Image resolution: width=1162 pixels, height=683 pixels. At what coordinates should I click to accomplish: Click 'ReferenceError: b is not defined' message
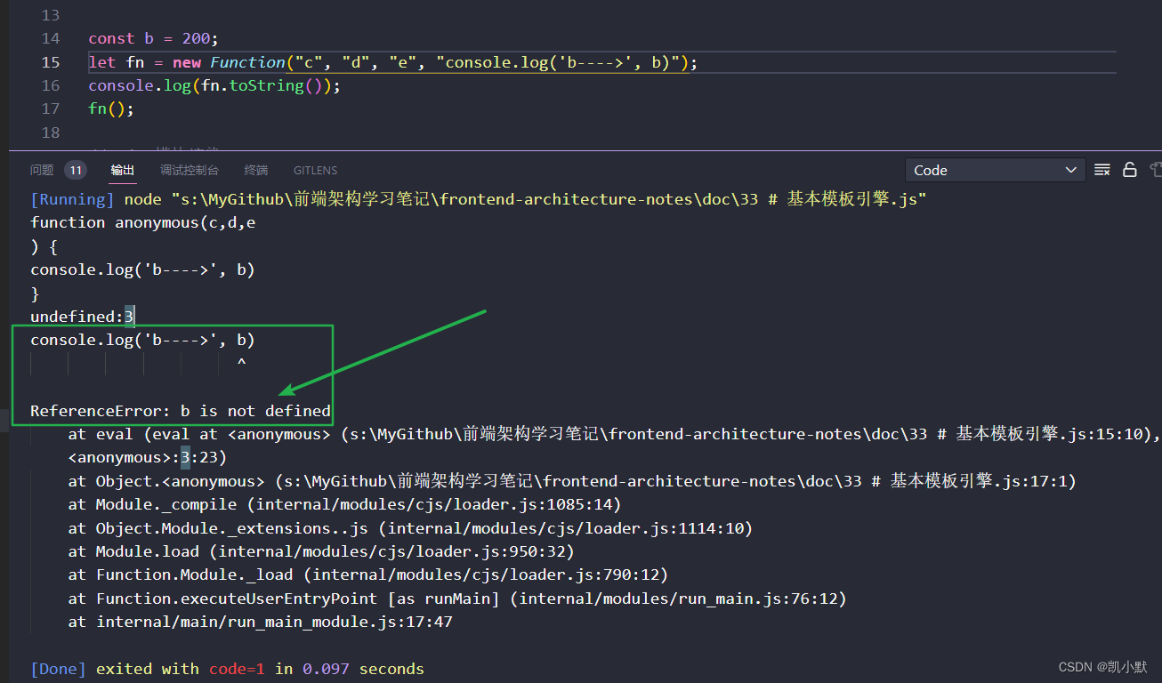[181, 411]
